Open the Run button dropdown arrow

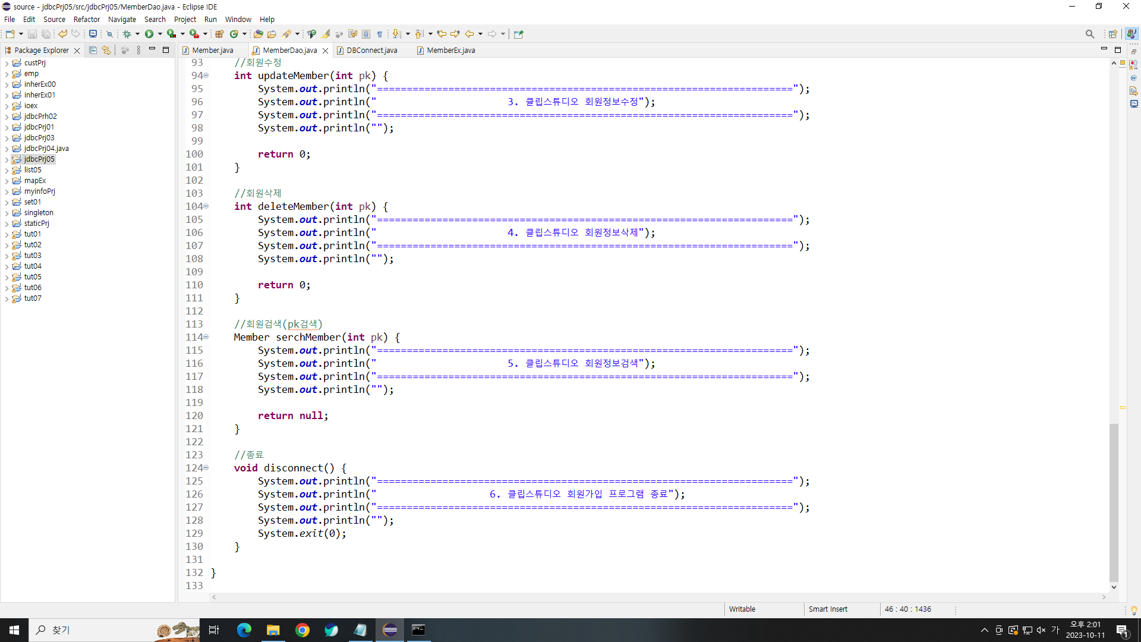click(x=160, y=34)
